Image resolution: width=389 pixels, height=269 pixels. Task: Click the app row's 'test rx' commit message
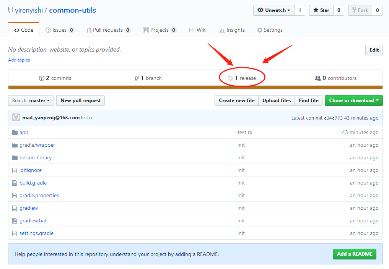tap(245, 133)
